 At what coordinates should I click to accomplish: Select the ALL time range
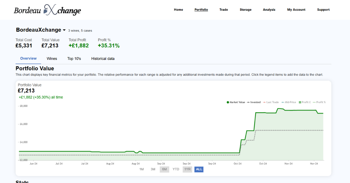(x=199, y=169)
